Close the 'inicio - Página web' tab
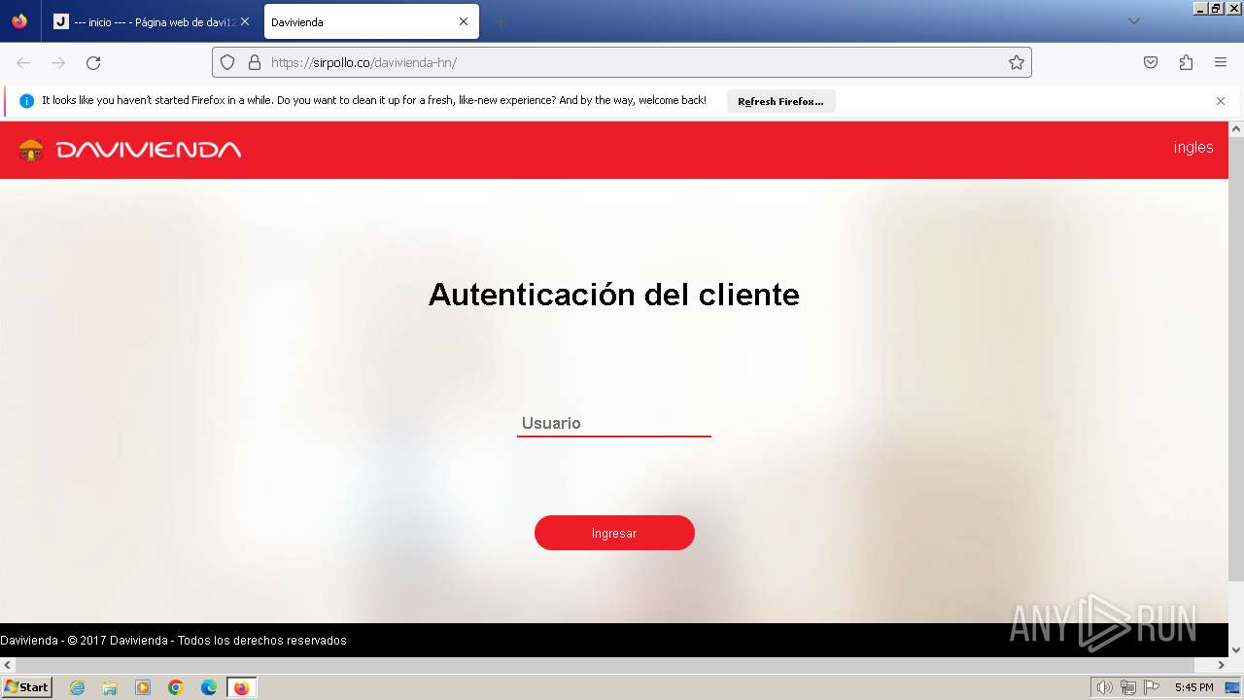Image resolution: width=1244 pixels, height=700 pixels. click(245, 21)
